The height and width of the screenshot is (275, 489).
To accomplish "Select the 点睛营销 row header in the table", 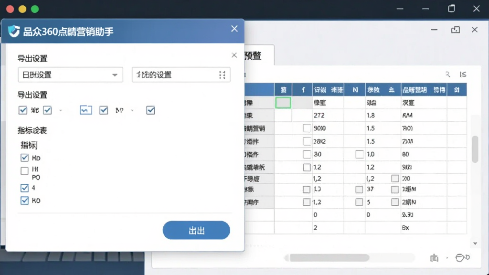I will [259, 128].
